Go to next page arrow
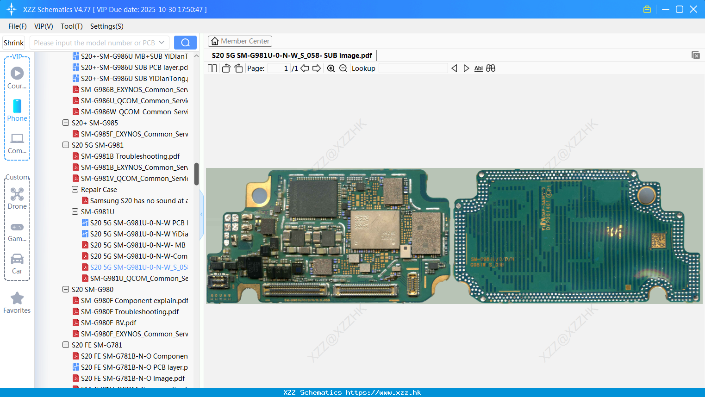Image resolution: width=705 pixels, height=397 pixels. tap(317, 68)
